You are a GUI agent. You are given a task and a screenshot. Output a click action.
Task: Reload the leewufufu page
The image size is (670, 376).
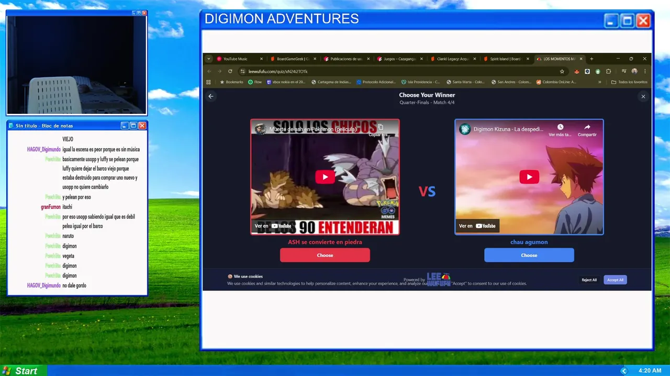click(x=230, y=71)
